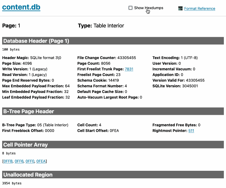Select the 'SQLite Version: 3045001' entry
The image size is (226, 188).
175,86
